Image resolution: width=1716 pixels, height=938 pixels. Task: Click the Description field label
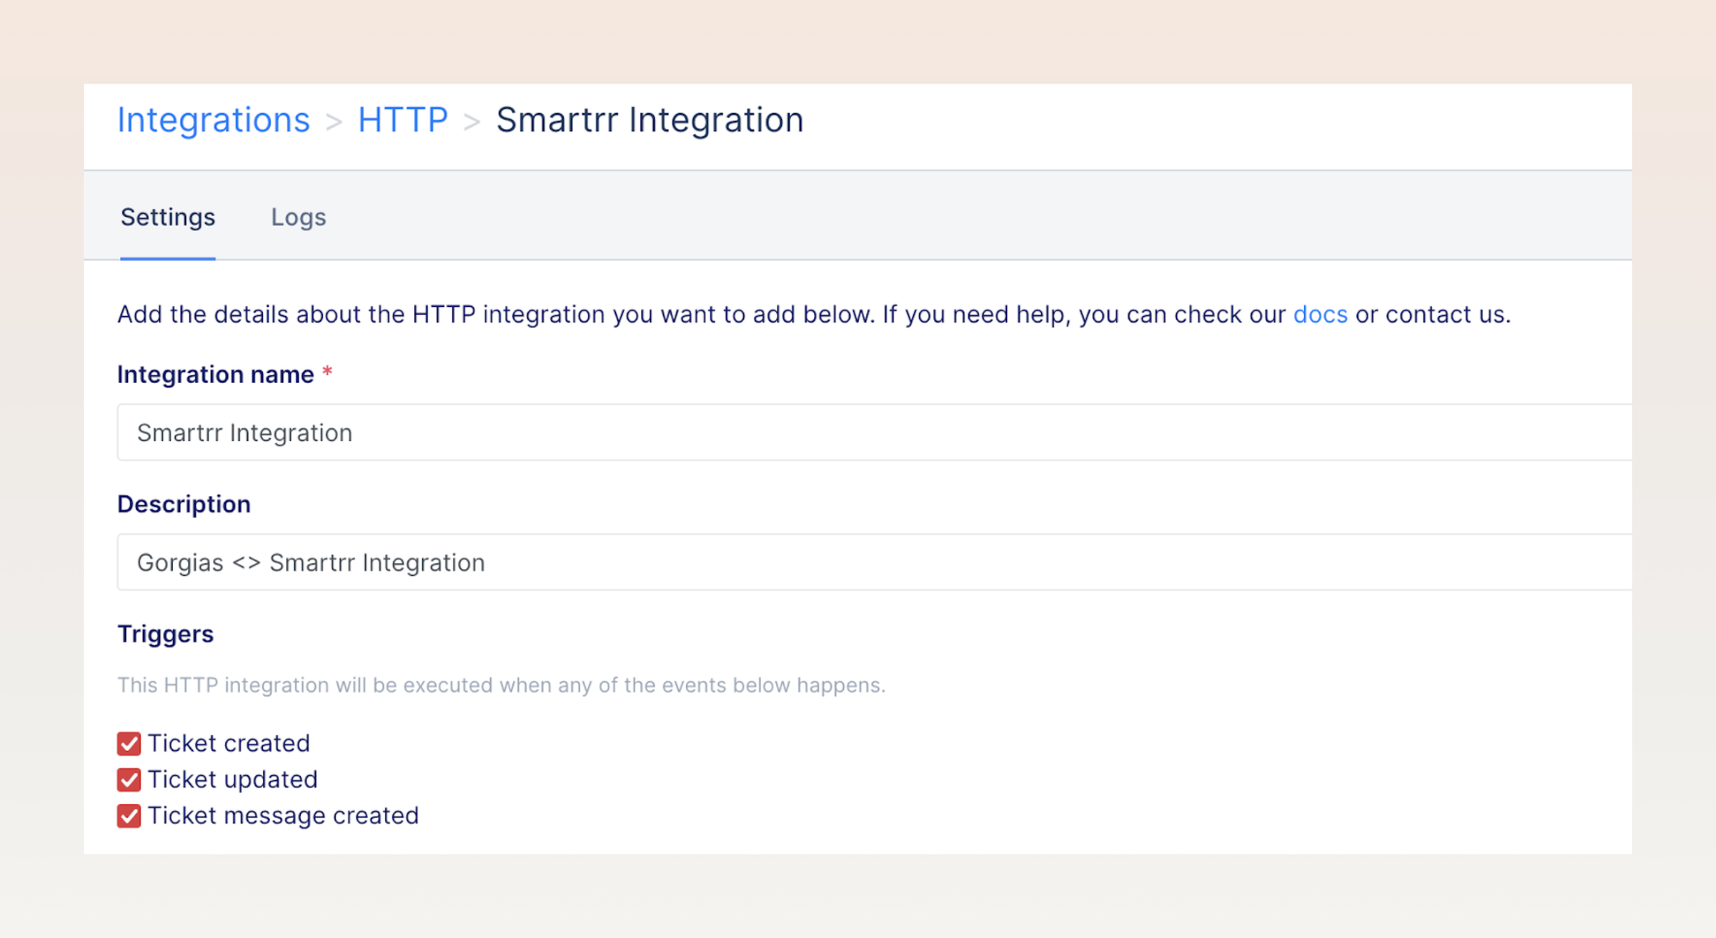(184, 504)
